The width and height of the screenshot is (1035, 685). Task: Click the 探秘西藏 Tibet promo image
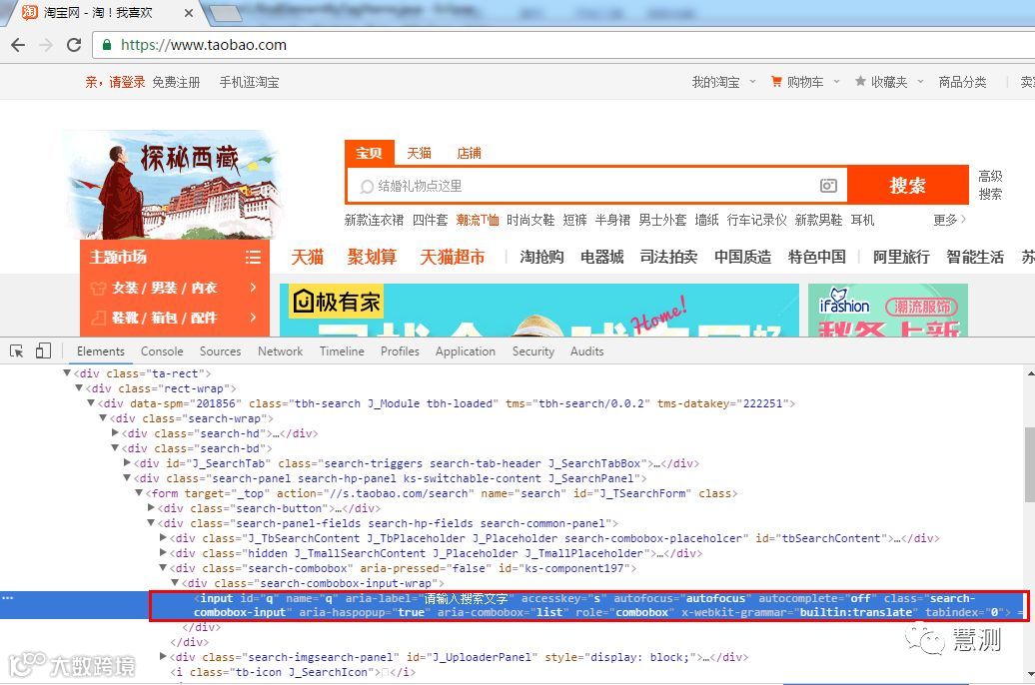[174, 186]
